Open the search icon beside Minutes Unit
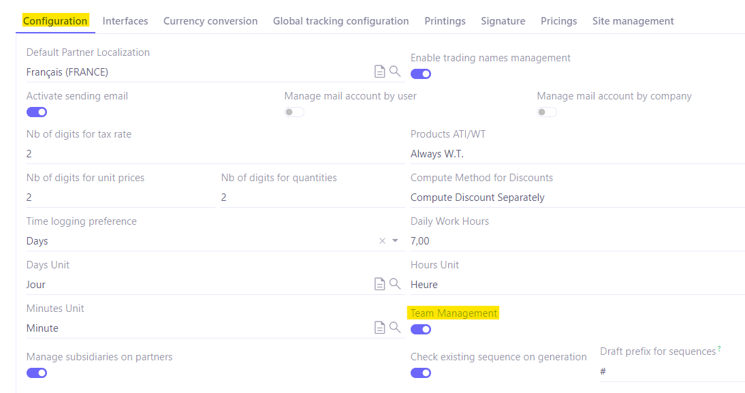The image size is (745, 393). coord(395,328)
